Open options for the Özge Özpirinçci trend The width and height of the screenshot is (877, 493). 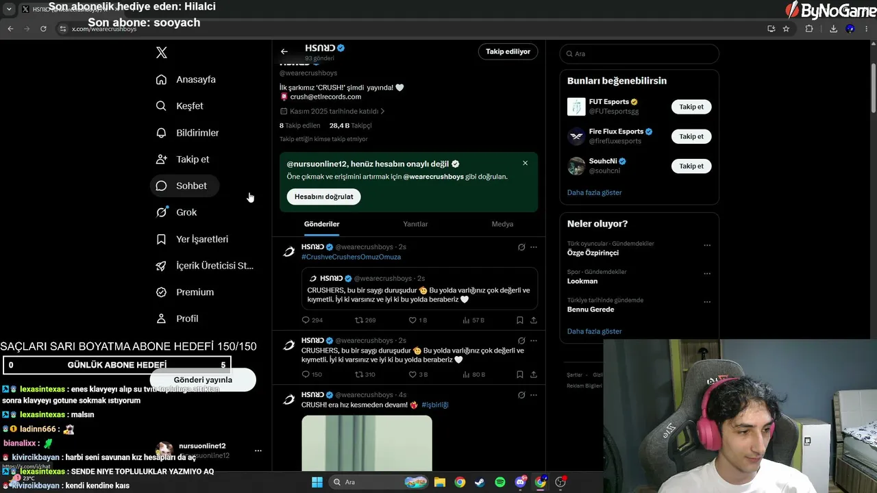point(707,245)
